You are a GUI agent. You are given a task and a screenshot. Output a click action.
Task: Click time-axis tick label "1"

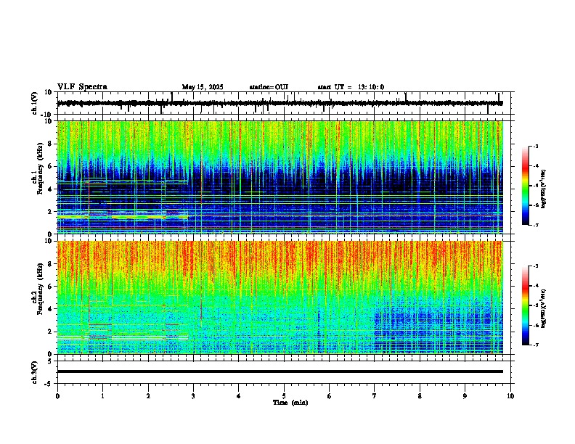[x=102, y=396]
